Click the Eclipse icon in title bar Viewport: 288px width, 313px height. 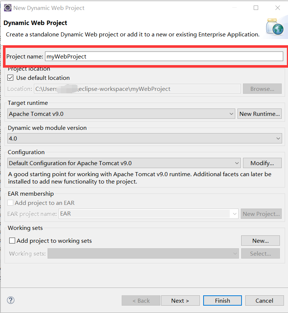coord(7,8)
